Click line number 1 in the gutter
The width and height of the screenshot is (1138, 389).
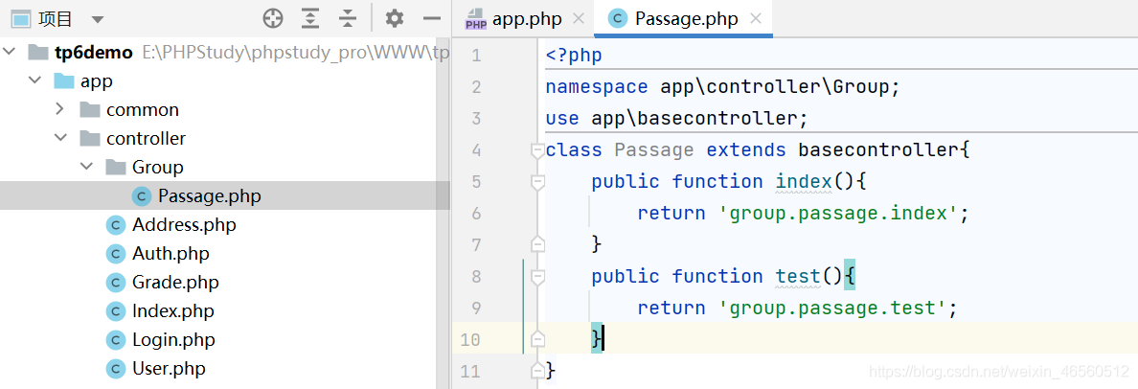(476, 56)
